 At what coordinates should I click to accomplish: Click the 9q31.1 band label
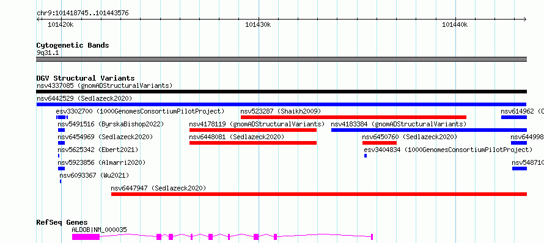[48, 53]
